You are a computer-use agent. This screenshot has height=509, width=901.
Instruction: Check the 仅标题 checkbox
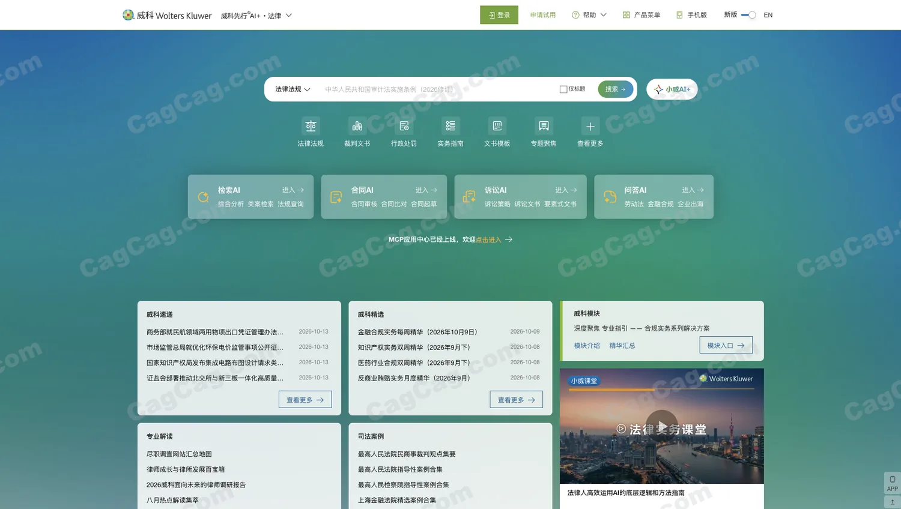pyautogui.click(x=563, y=89)
